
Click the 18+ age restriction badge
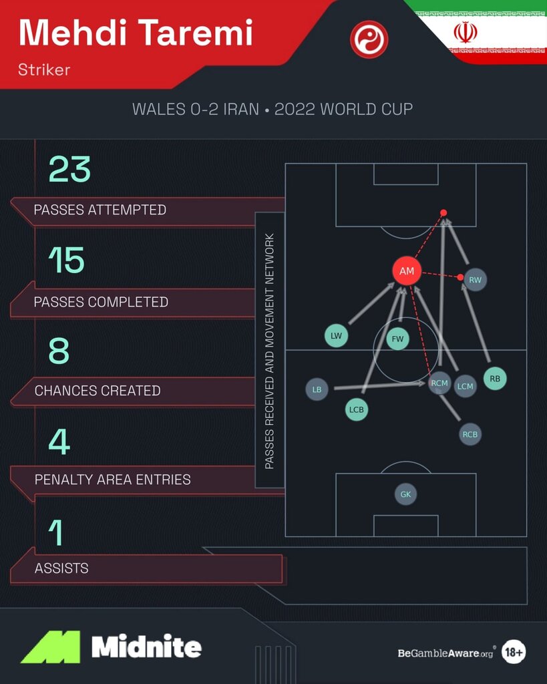pyautogui.click(x=513, y=652)
